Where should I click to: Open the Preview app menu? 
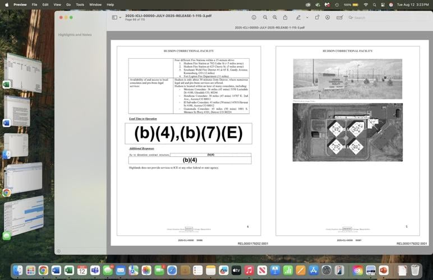point(20,4)
